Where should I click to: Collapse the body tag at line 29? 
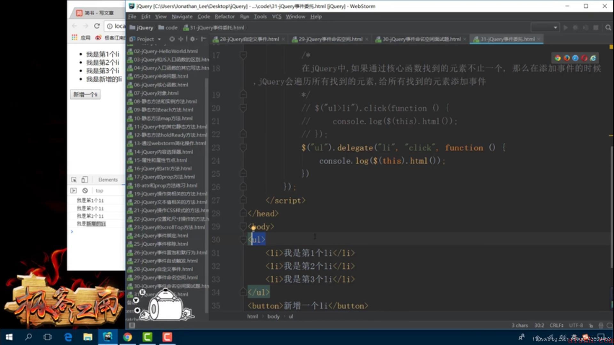click(x=243, y=226)
